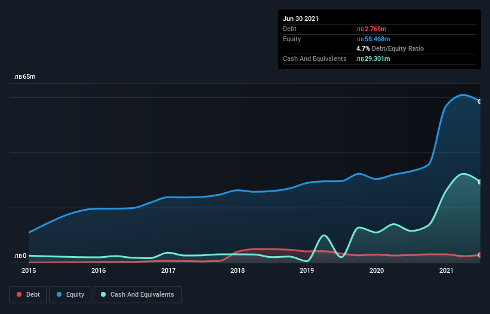Click the blue Equity legend dot
The image size is (490, 314).
point(59,294)
